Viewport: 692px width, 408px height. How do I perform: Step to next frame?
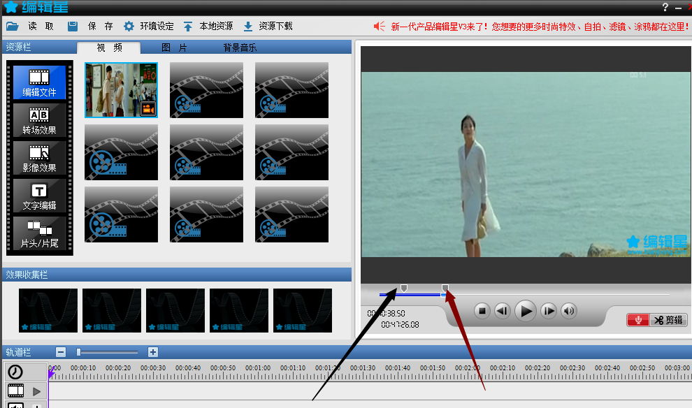[x=548, y=311]
